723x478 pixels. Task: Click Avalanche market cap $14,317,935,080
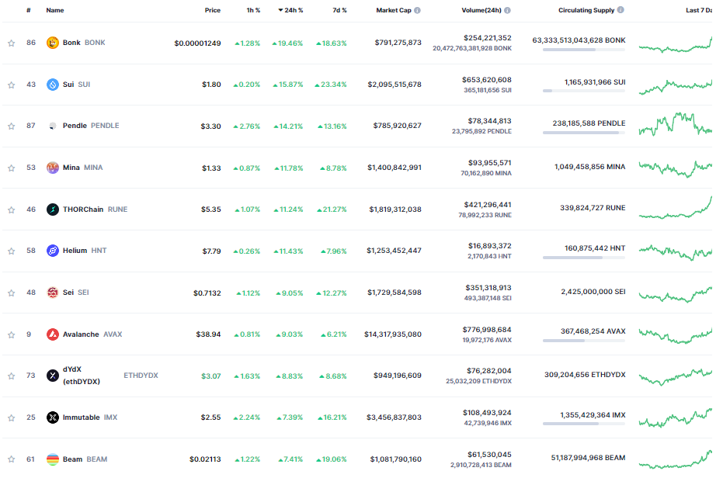[x=393, y=334]
